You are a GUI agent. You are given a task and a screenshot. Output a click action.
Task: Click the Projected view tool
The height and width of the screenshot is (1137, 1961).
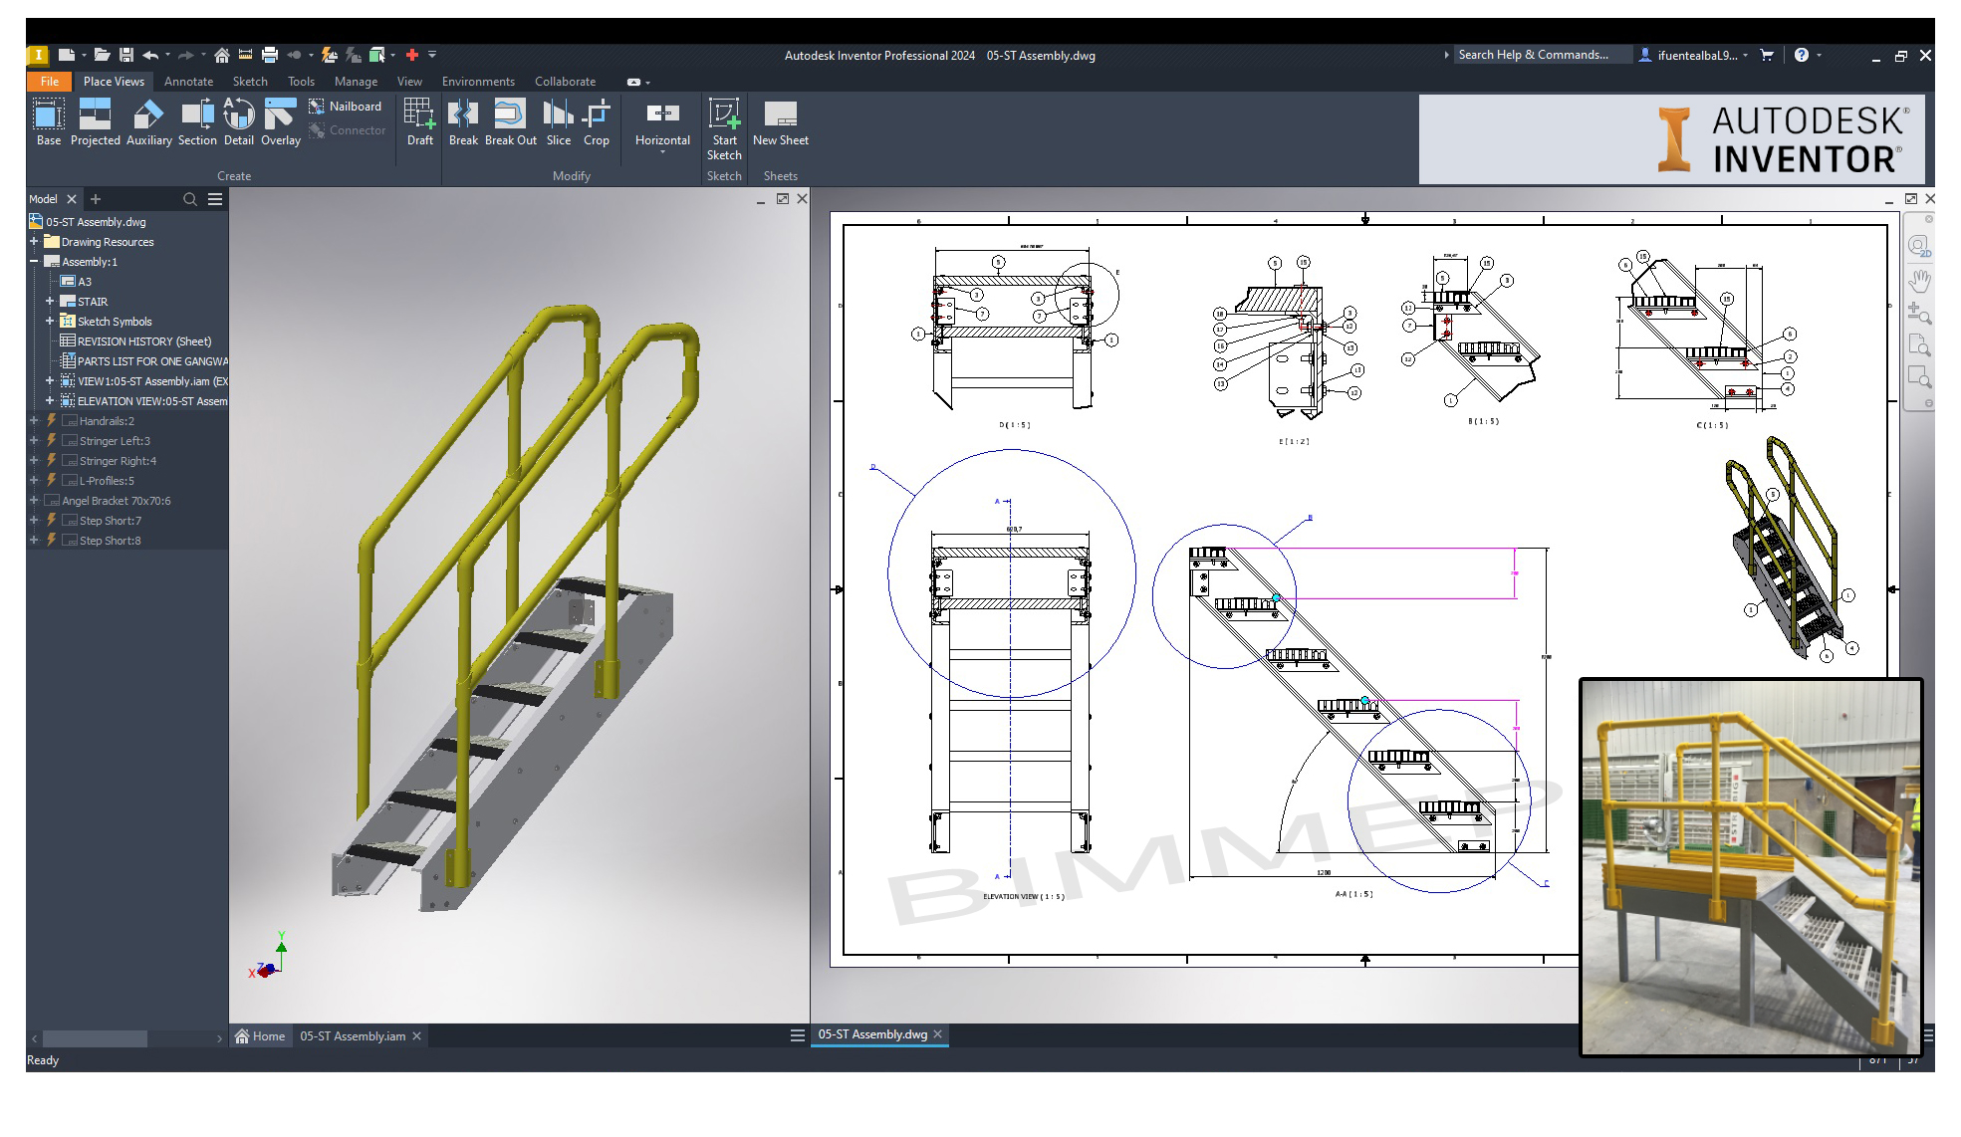95,122
